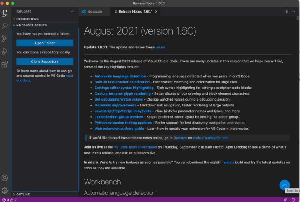Viewport: 300px width, 202px height.
Task: Open Automatic language detection link
Action: [x=120, y=76]
